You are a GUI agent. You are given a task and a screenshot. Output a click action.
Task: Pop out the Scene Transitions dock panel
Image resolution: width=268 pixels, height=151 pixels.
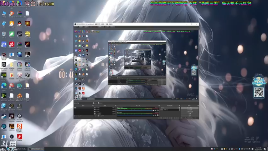pyautogui.click(x=180, y=106)
